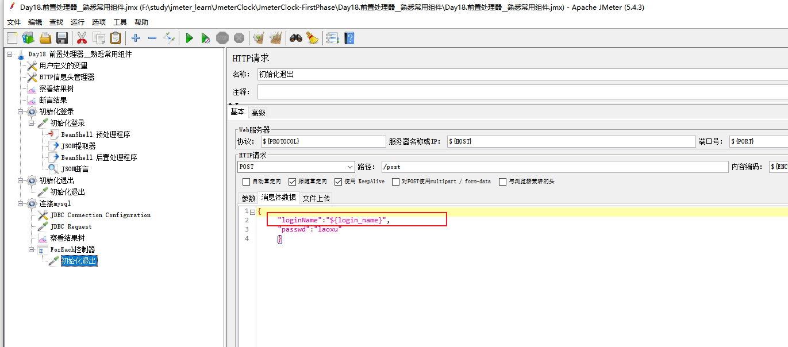Screen dimensions: 788x347
Task: Click the 协议 field with ${PROTOCOL}
Action: tap(323, 141)
